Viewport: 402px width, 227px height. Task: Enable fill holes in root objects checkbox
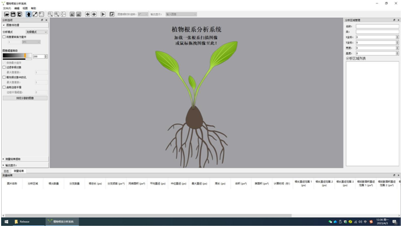point(4,77)
